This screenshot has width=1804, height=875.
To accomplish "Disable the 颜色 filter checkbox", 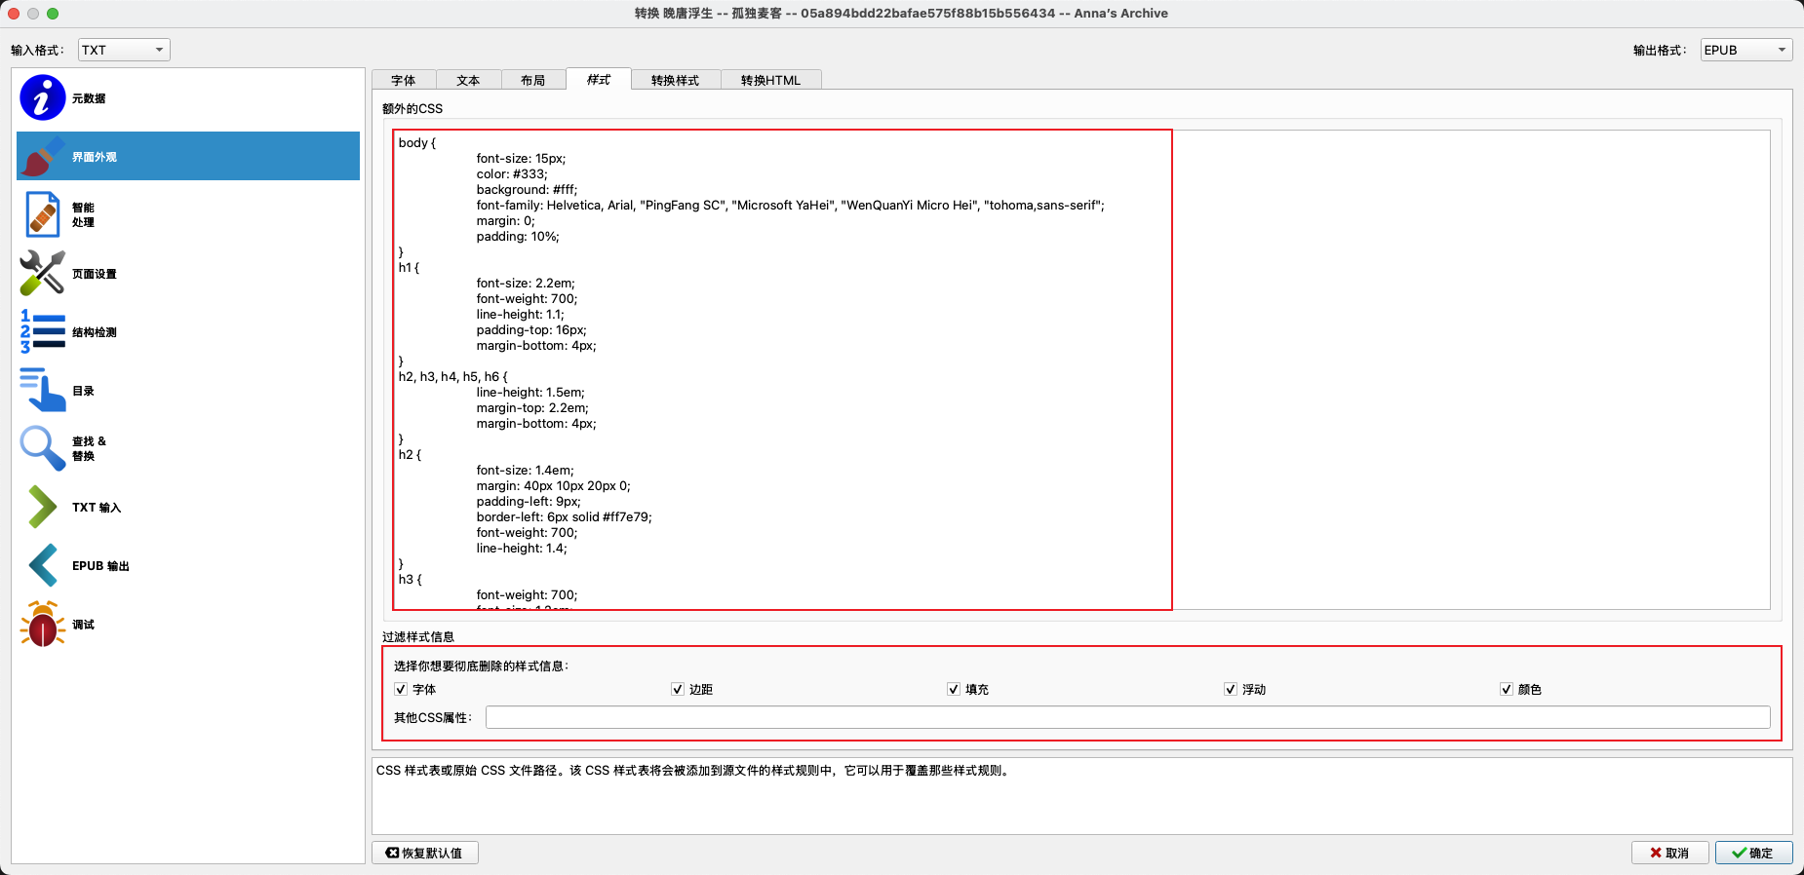I will [x=1507, y=690].
